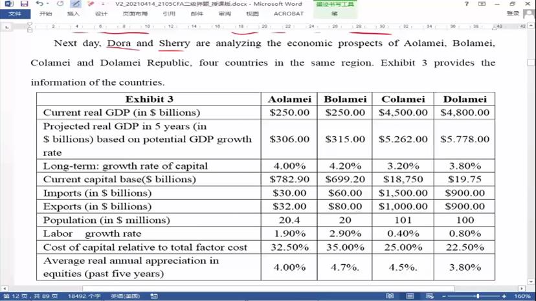
Task: Click 'Labor growth rate' row label
Action: point(93,234)
